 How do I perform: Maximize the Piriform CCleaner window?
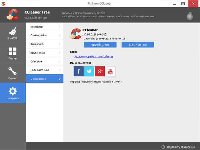183,4
